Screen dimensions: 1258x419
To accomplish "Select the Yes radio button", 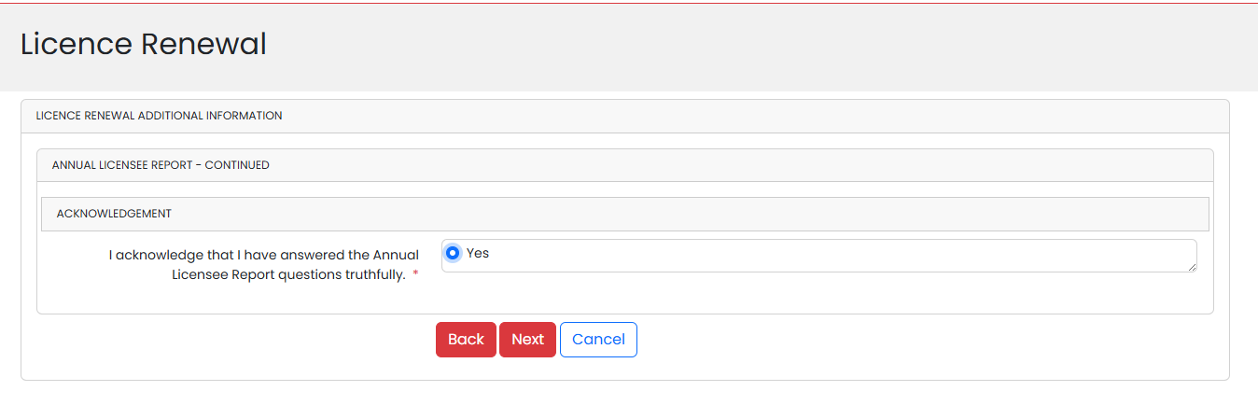I will pos(453,253).
